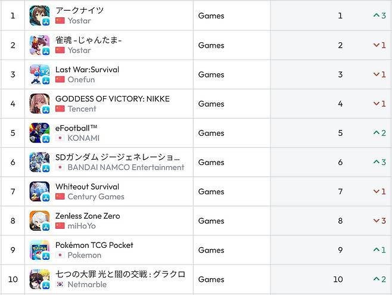Click the Zenless Zone Zero app icon
Viewport: 392px width, 295px height.
pyautogui.click(x=39, y=221)
